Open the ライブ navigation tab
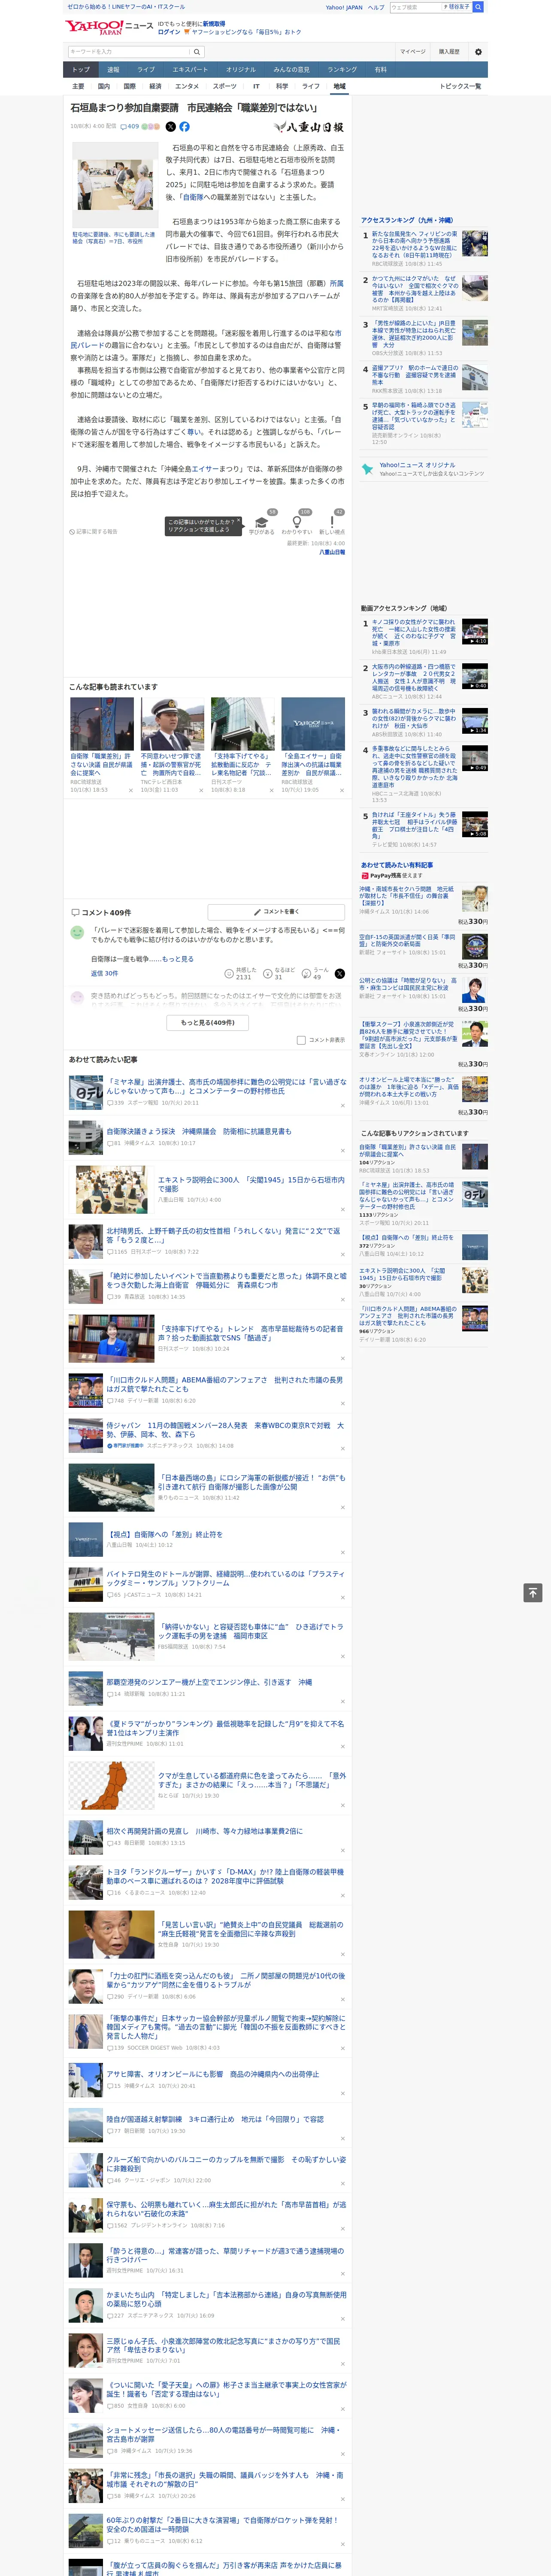Screen dimensions: 551x2576 146,70
